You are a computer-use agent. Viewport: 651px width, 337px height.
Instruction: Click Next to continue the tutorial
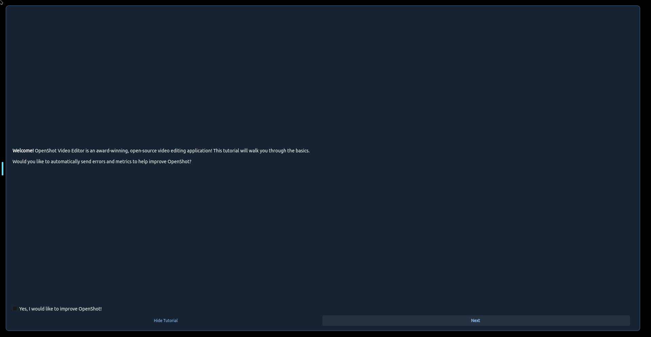[x=476, y=320]
